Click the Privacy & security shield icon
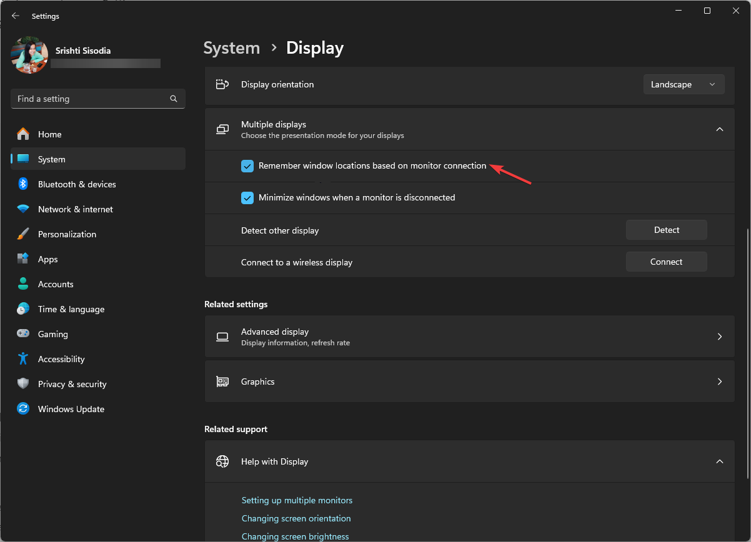The width and height of the screenshot is (751, 542). pyautogui.click(x=23, y=384)
